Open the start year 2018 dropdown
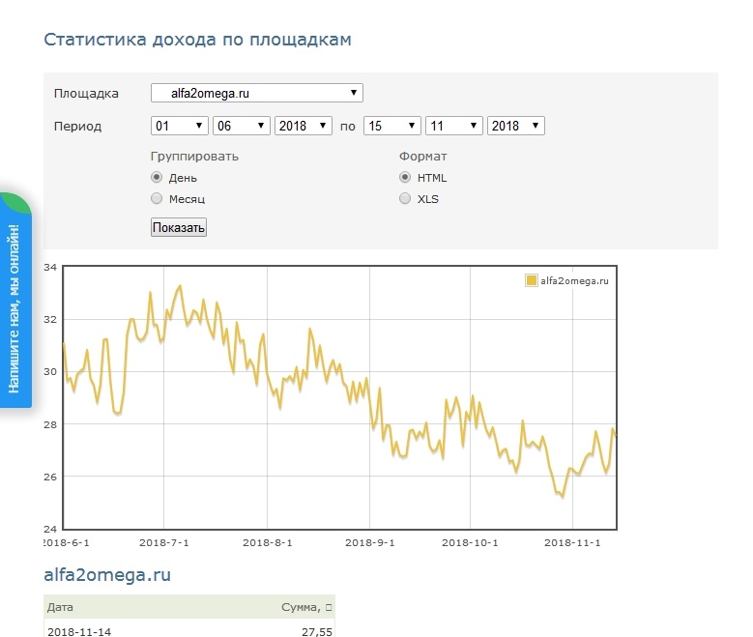 point(303,126)
